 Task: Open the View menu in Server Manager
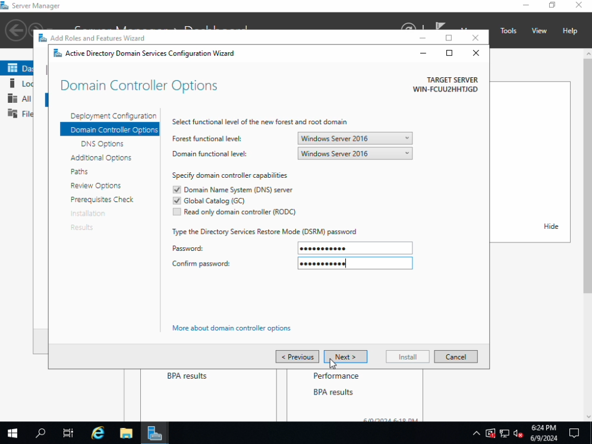[x=539, y=30]
